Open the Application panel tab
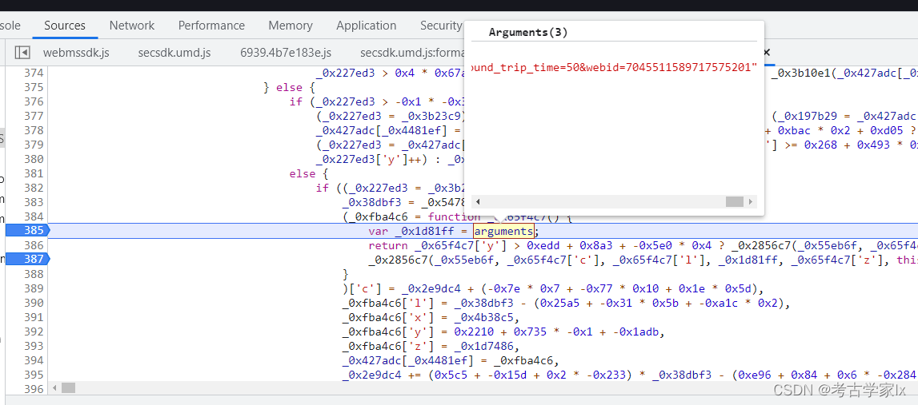 [x=367, y=25]
